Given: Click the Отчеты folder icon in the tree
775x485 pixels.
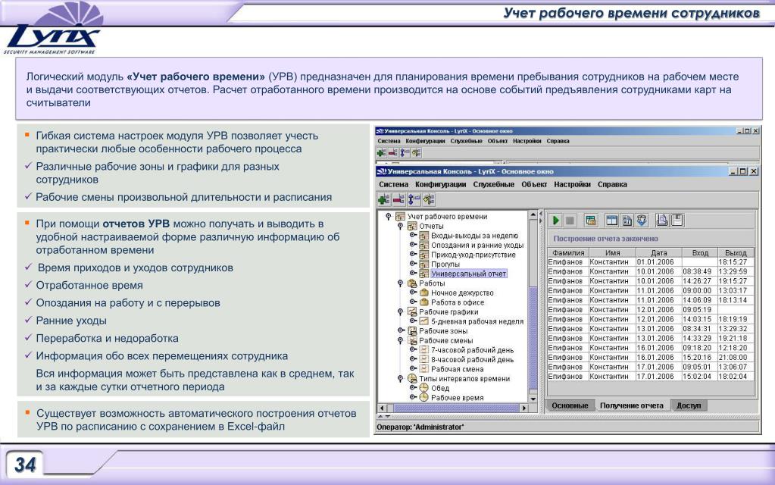Looking at the screenshot, I should 412,226.
